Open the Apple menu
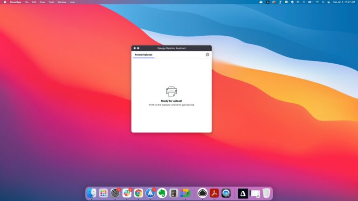The image size is (358, 201). click(x=5, y=2)
